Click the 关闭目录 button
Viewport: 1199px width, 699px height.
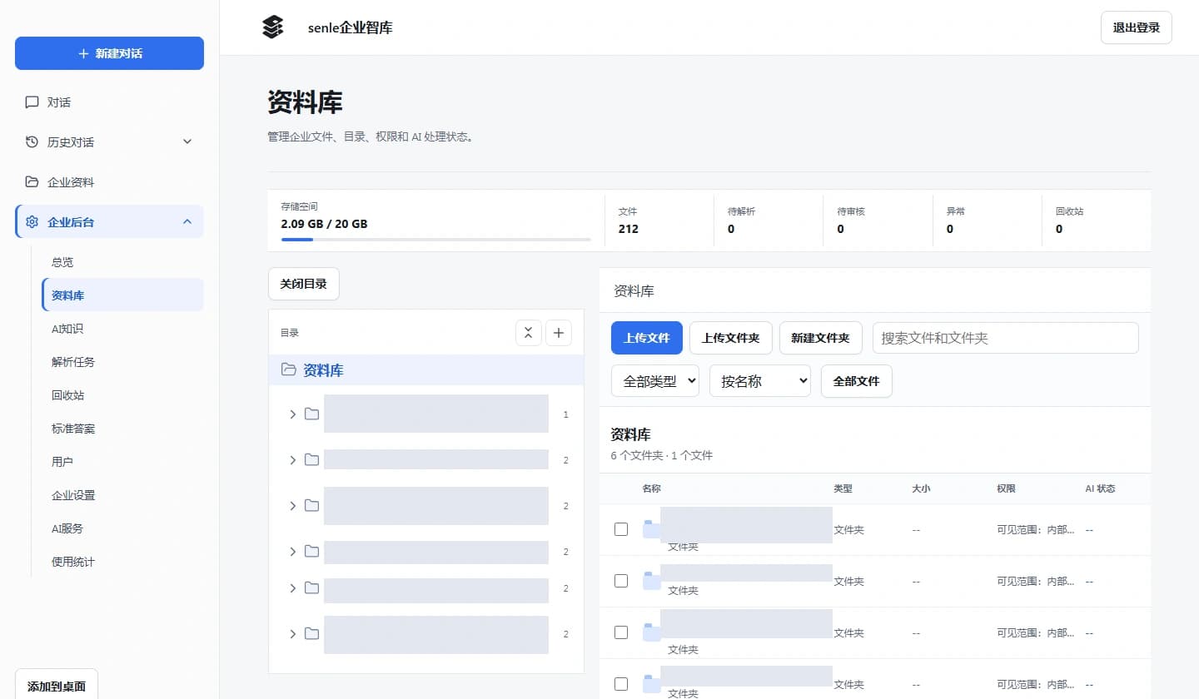(x=304, y=284)
